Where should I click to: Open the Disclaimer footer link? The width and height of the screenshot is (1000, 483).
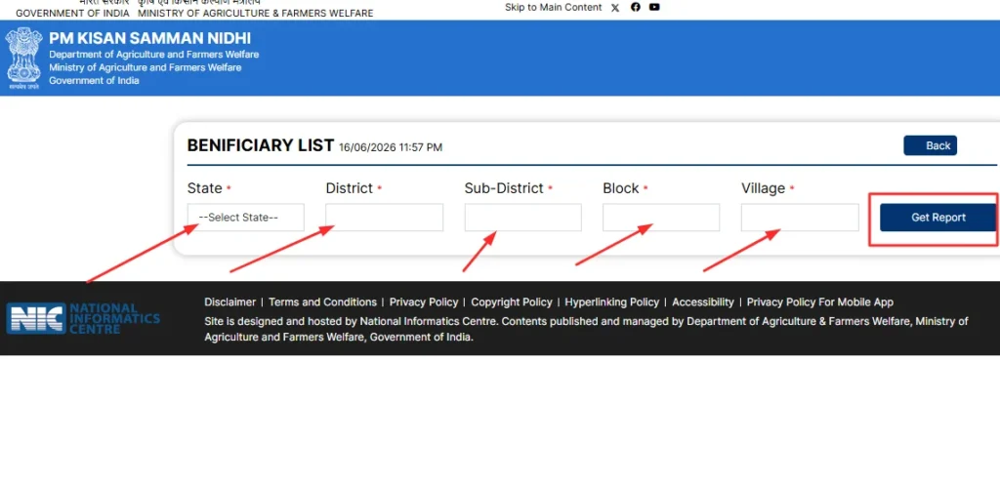(230, 302)
